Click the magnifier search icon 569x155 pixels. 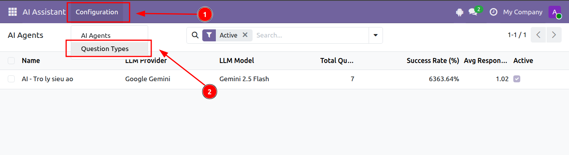(x=195, y=35)
